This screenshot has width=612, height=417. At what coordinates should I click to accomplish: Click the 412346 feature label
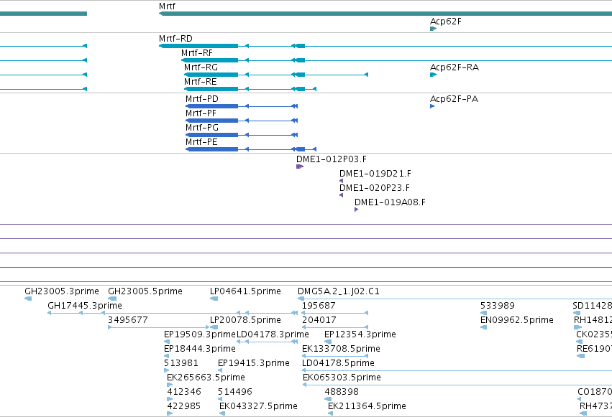(184, 392)
